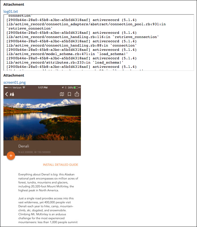Open the screen01.png attachment link
The height and width of the screenshot is (227, 197).
coord(14,82)
